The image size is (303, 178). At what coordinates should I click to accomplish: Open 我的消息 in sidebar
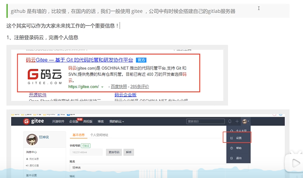tap(32, 159)
